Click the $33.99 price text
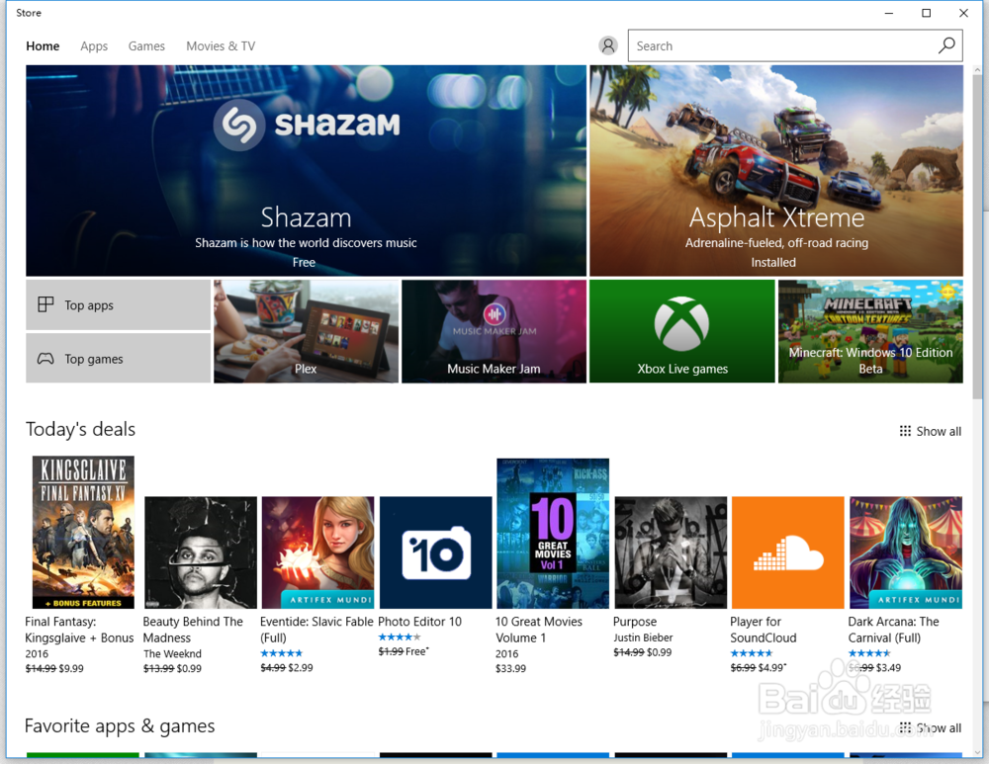 510,668
